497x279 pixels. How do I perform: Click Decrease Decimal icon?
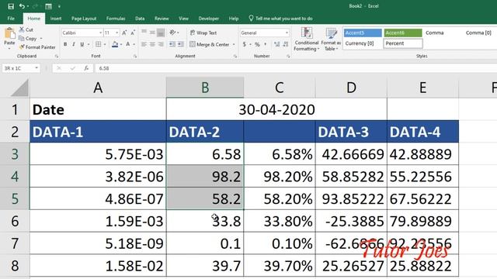coord(286,44)
